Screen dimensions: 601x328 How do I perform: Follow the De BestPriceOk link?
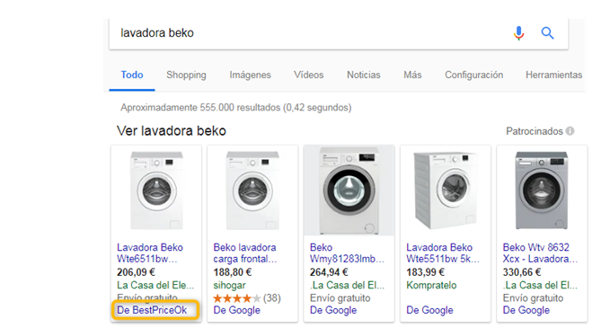pos(152,310)
